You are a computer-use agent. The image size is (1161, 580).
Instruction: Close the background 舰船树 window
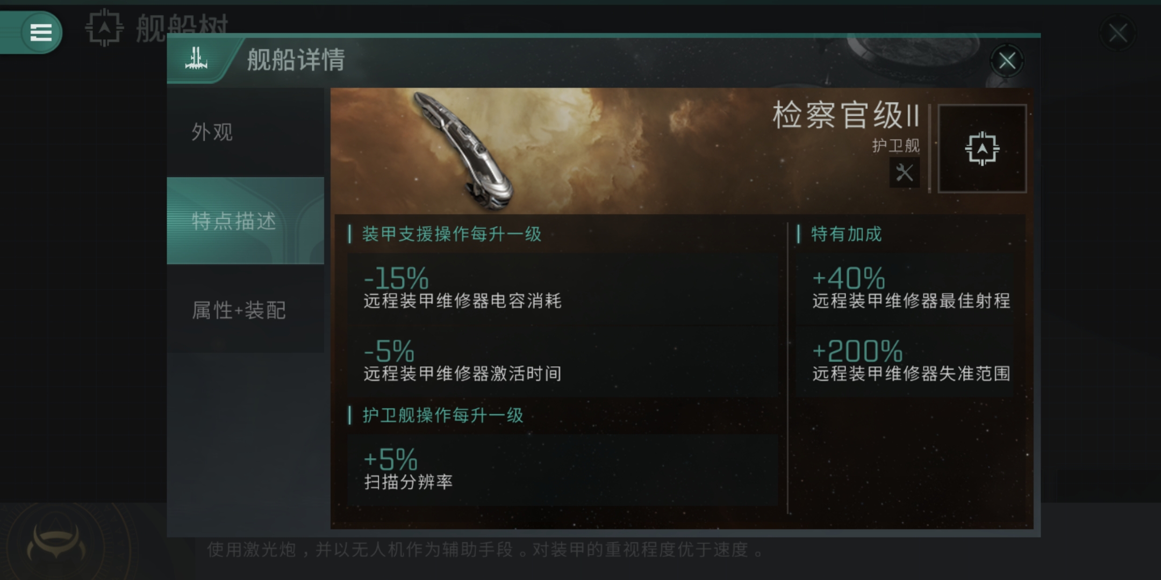1118,33
